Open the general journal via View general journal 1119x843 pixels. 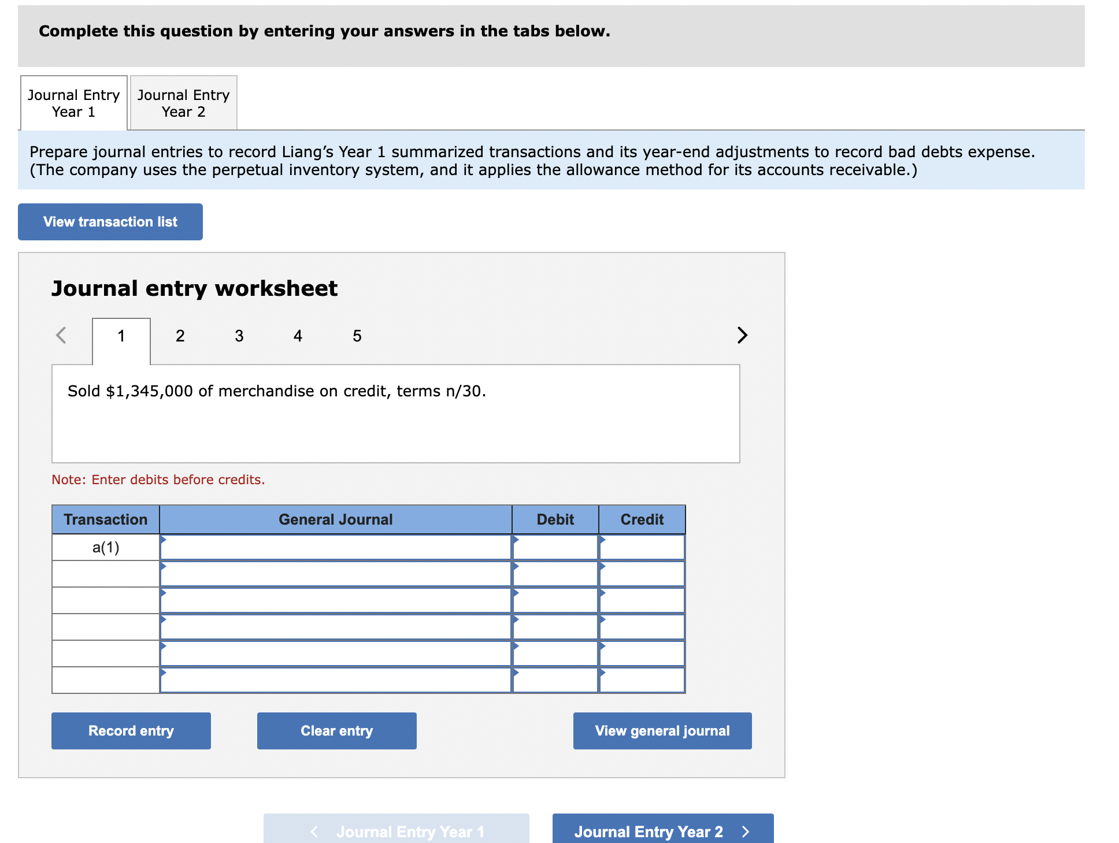pyautogui.click(x=662, y=730)
